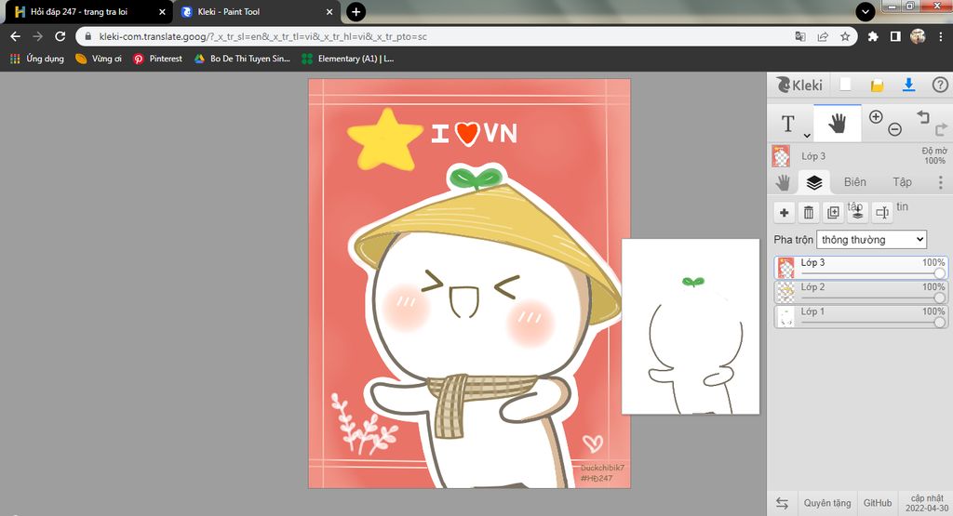Image resolution: width=953 pixels, height=516 pixels.
Task: Click the Độ mờ 100% opacity label
Action: point(934,155)
